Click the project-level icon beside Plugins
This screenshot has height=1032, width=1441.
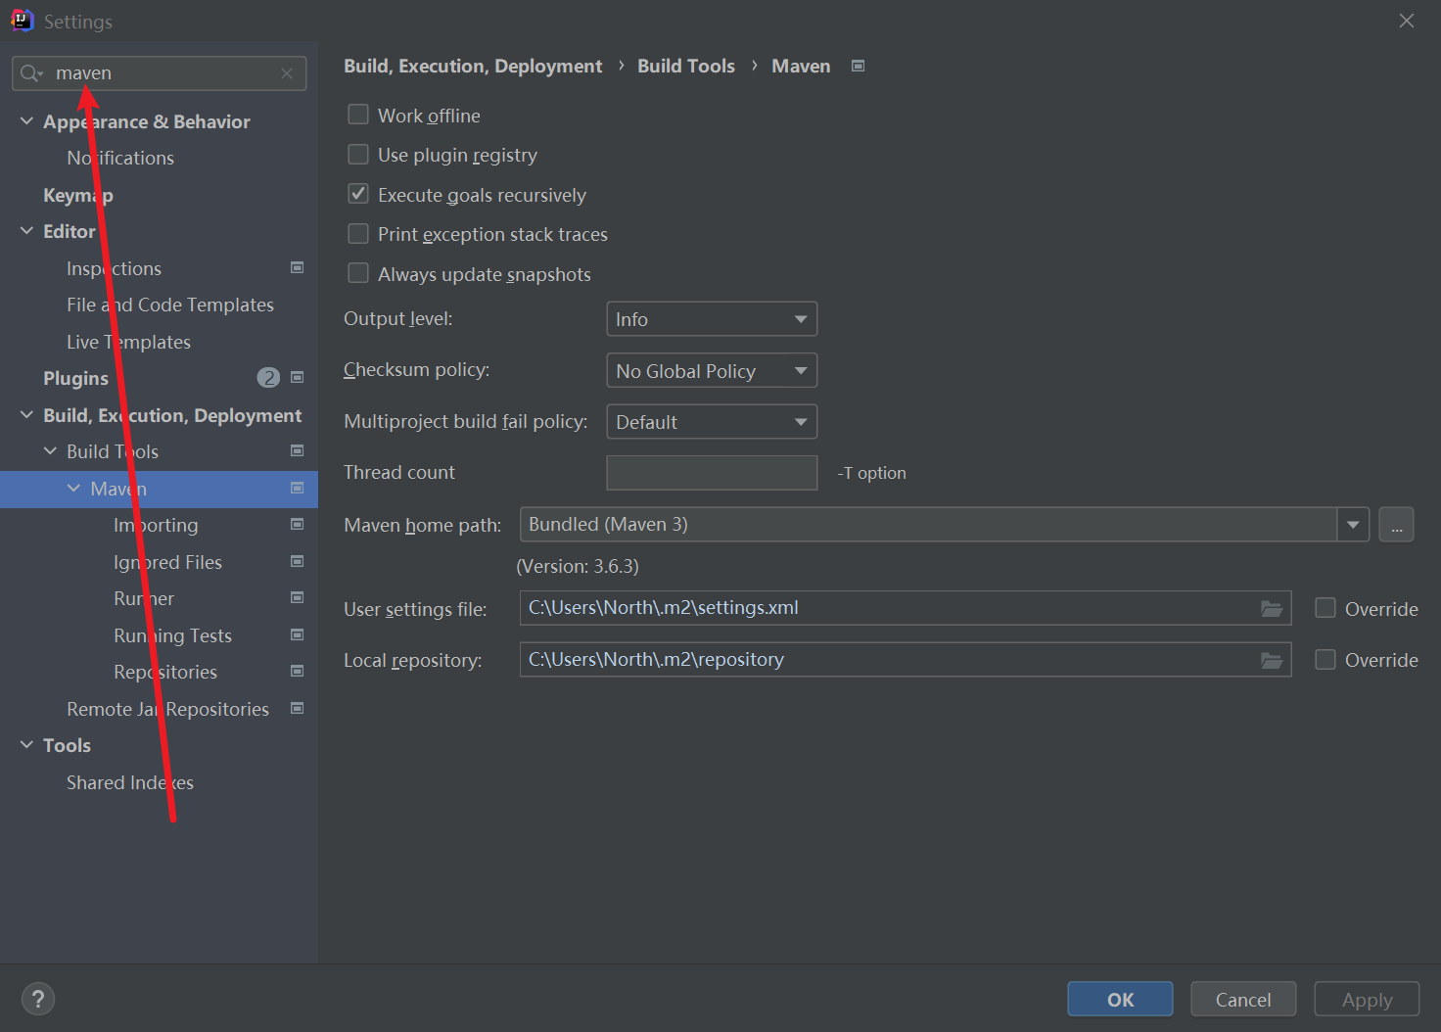tap(298, 377)
